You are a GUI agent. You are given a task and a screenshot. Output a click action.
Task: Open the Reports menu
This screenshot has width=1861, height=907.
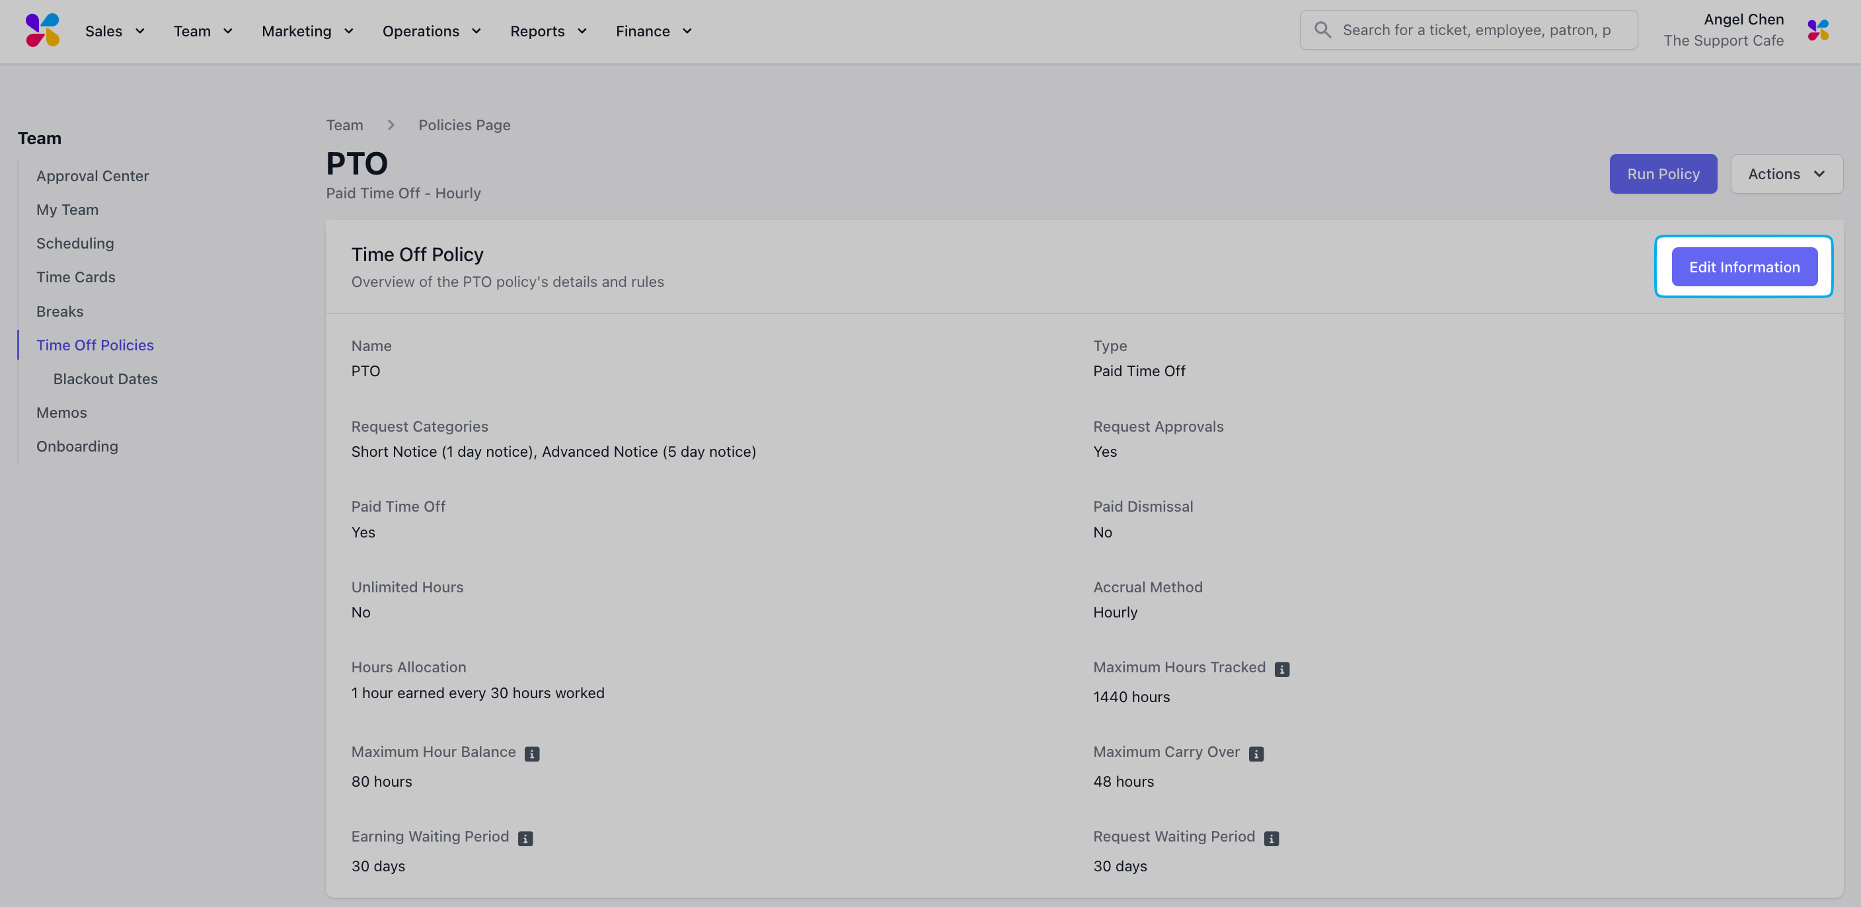(549, 31)
